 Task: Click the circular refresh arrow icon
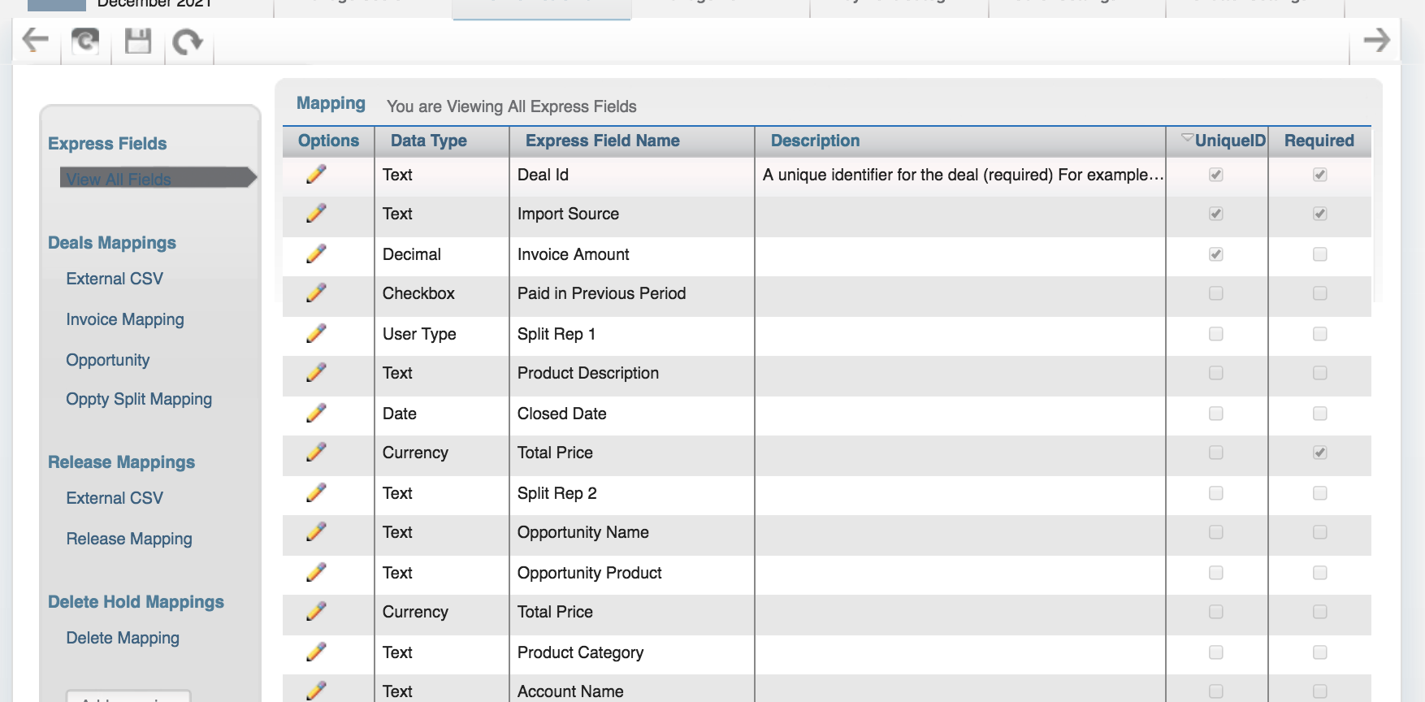coord(188,41)
